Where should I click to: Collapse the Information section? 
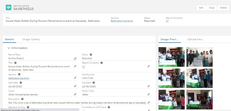pos(9,48)
